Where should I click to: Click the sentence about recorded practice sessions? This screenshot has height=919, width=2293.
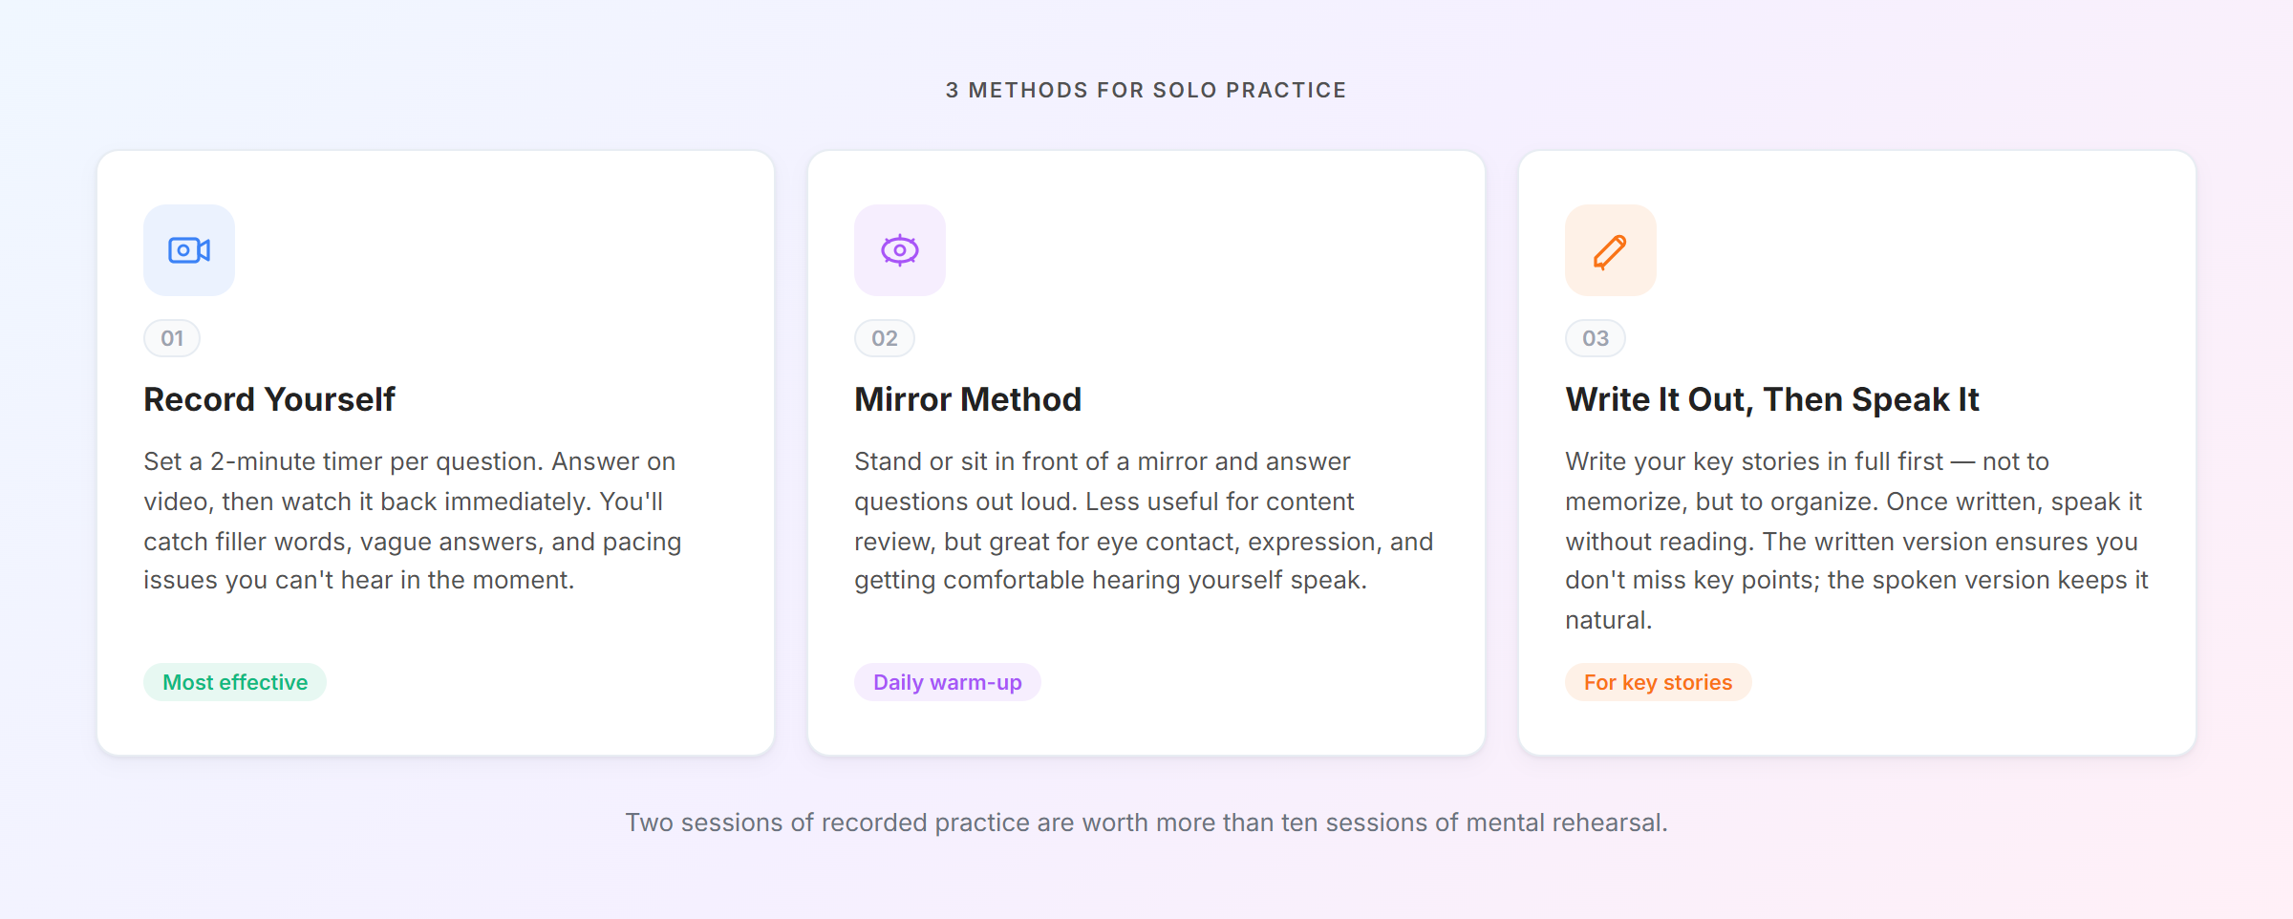coord(1146,822)
